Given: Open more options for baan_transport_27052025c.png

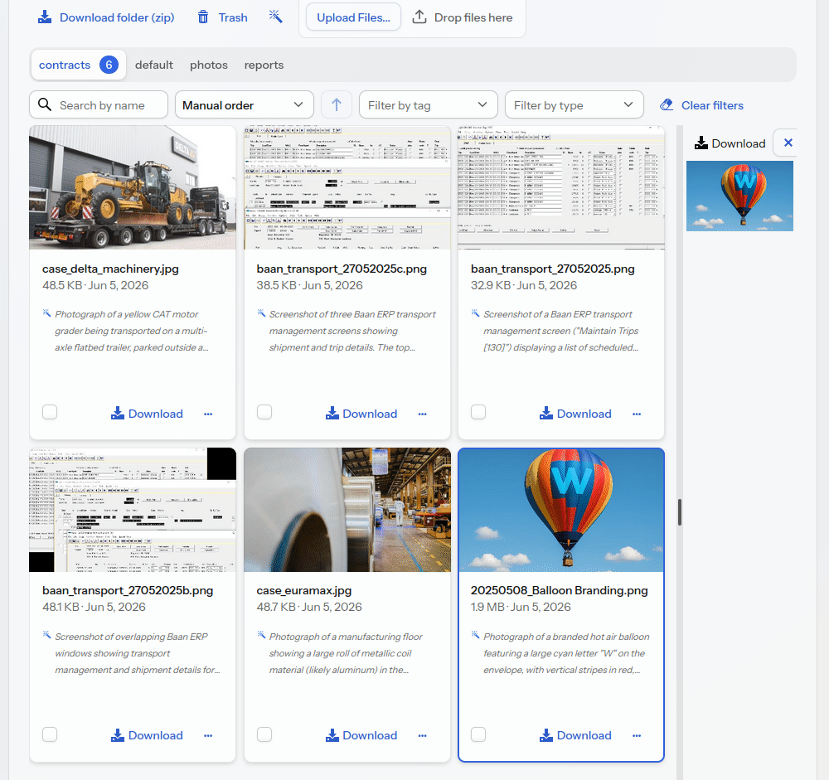Looking at the screenshot, I should point(423,414).
